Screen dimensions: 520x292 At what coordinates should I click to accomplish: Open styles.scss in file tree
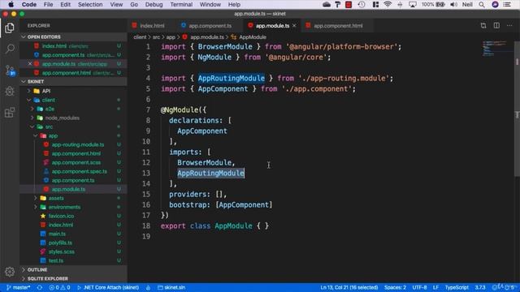(62, 251)
